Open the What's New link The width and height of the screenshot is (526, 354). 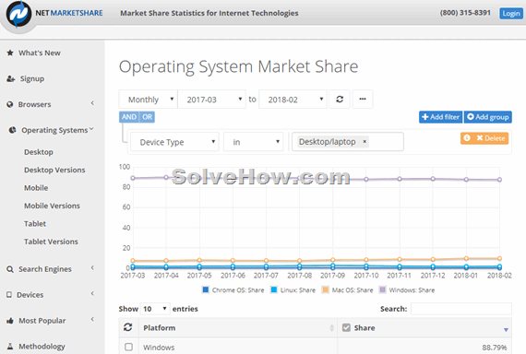[40, 53]
